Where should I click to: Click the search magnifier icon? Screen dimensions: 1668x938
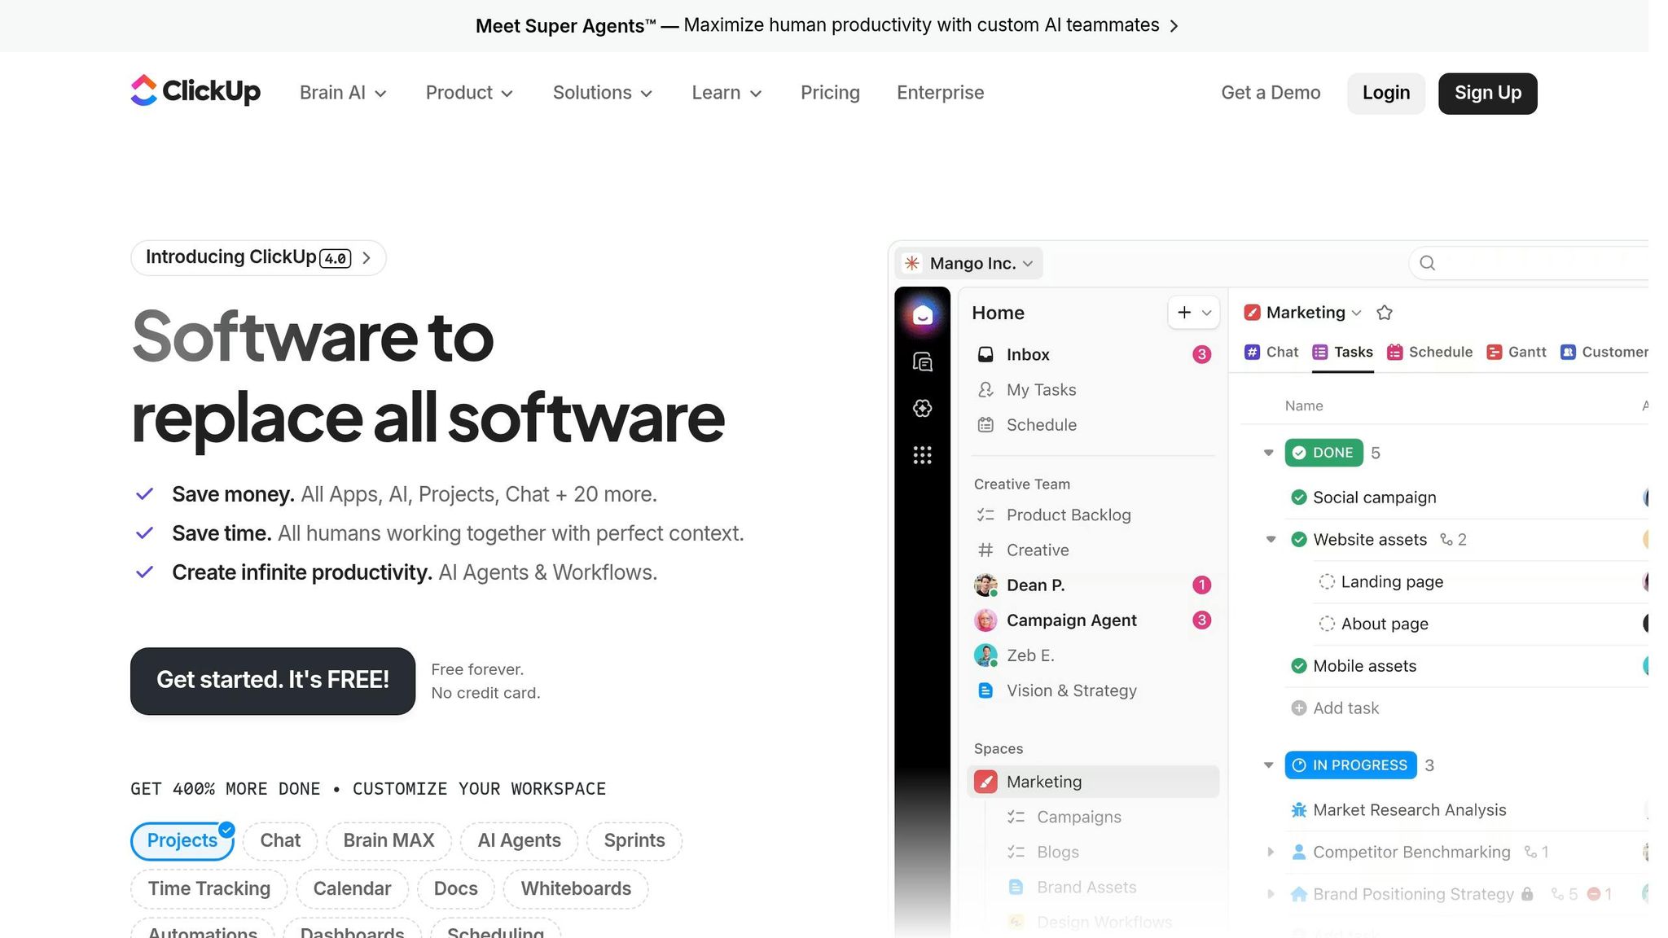pyautogui.click(x=1427, y=263)
